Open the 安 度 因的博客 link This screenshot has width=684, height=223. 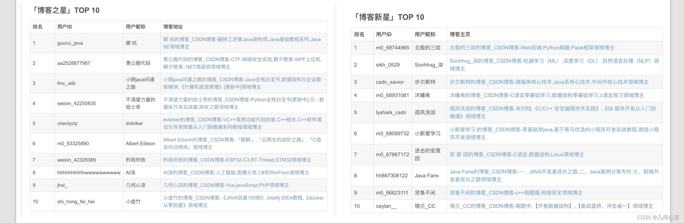coord(517,154)
